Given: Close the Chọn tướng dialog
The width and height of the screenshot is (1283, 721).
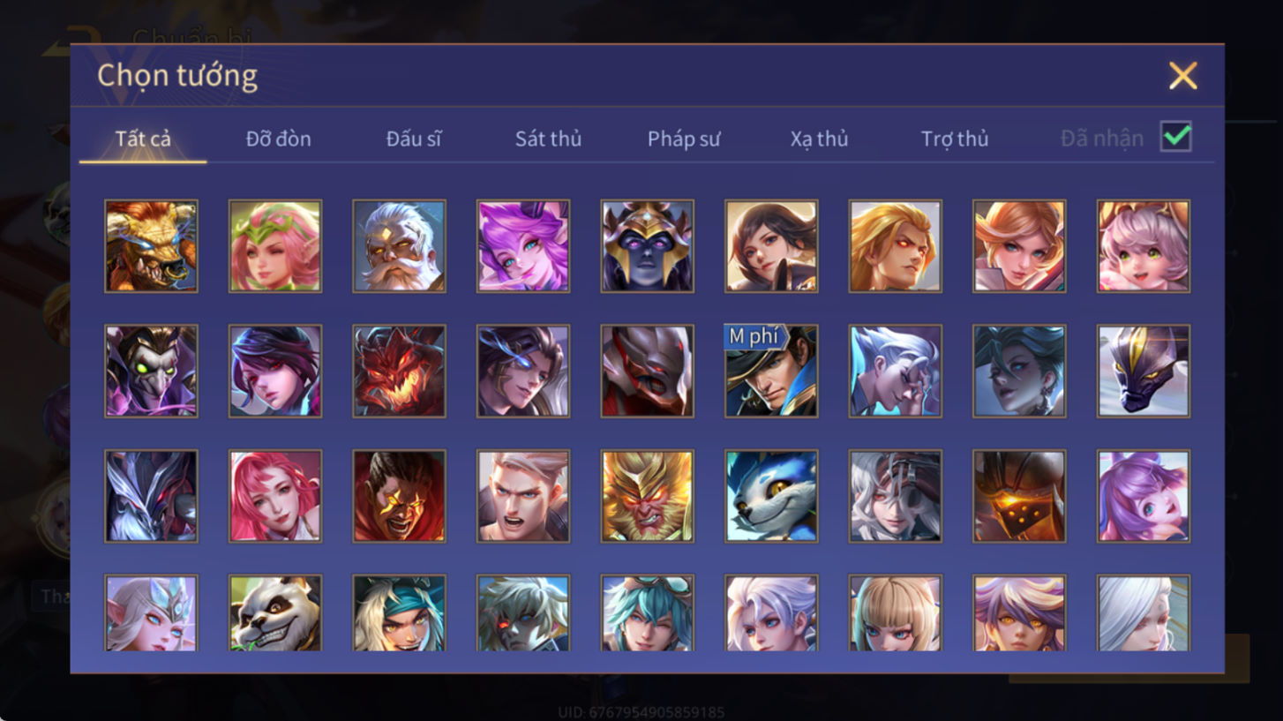Looking at the screenshot, I should pos(1182,76).
